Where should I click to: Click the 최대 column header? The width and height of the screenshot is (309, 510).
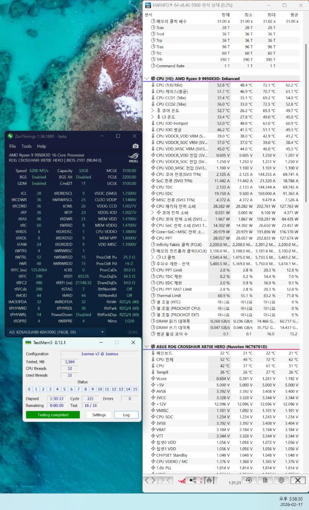point(271,15)
